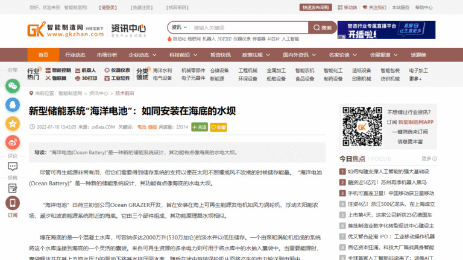Image resolution: width=463 pixels, height=260 pixels.
Task: Click the 投稿 submission pencil icon
Action: pos(13,187)
